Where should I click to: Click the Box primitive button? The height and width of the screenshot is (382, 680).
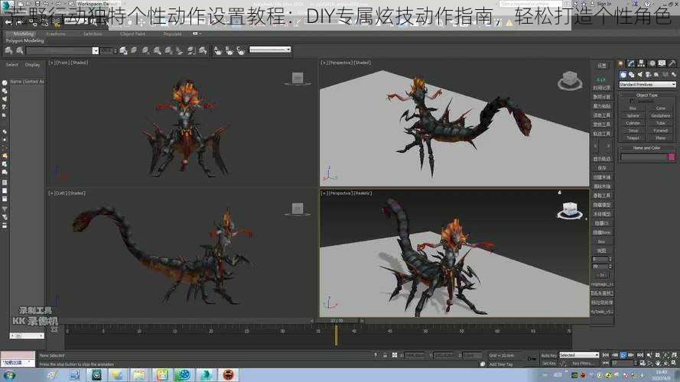(633, 108)
